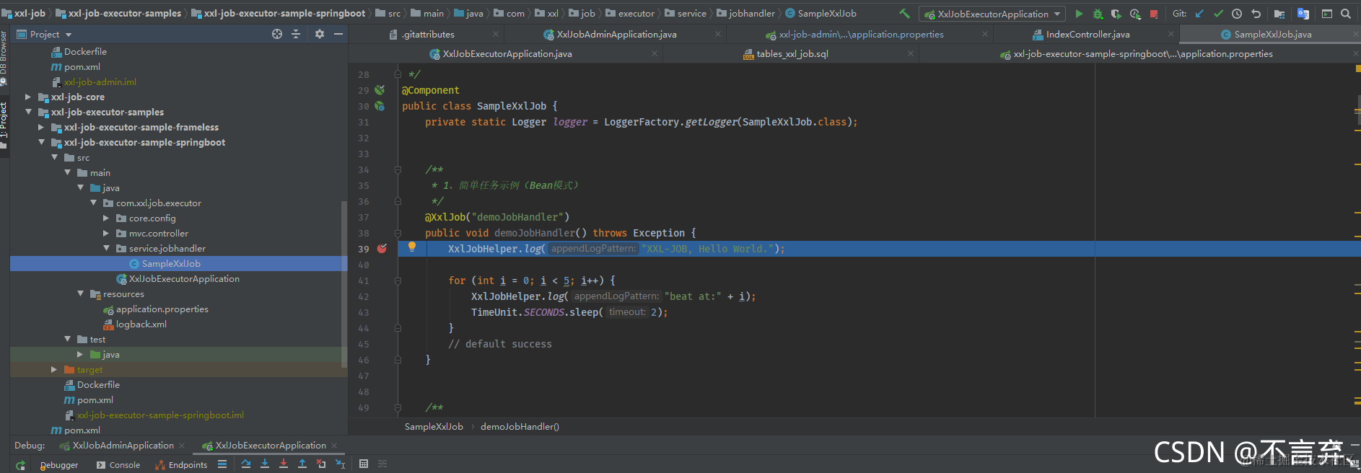Screen dimensions: 1361x473
Task: Toggle the Javadoc fold marker at line 34
Action: coord(398,169)
